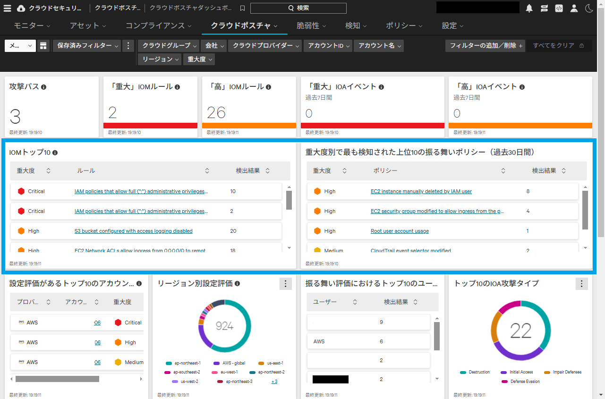Click account link in the AWS Critical row
Viewport: 605px width, 399px height.
click(97, 323)
